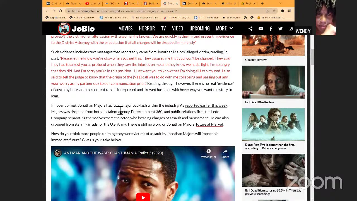
Task: Click the Dune: Part Two thumbnail image
Action: (x=273, y=125)
